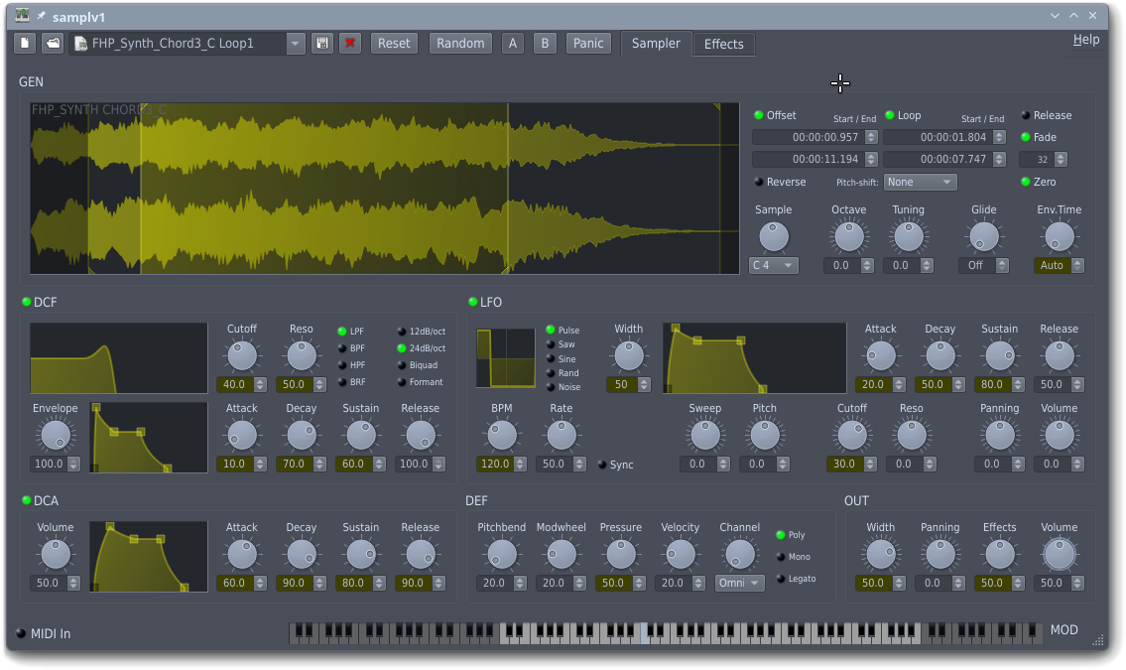
Task: Click the Sample note knob
Action: (774, 236)
